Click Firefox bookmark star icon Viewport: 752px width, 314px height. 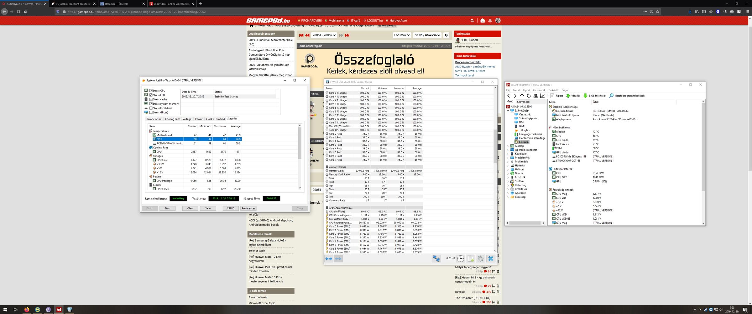coord(658,12)
